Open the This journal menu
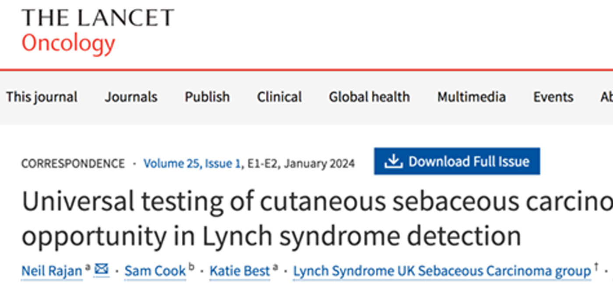The width and height of the screenshot is (613, 286). tap(42, 97)
